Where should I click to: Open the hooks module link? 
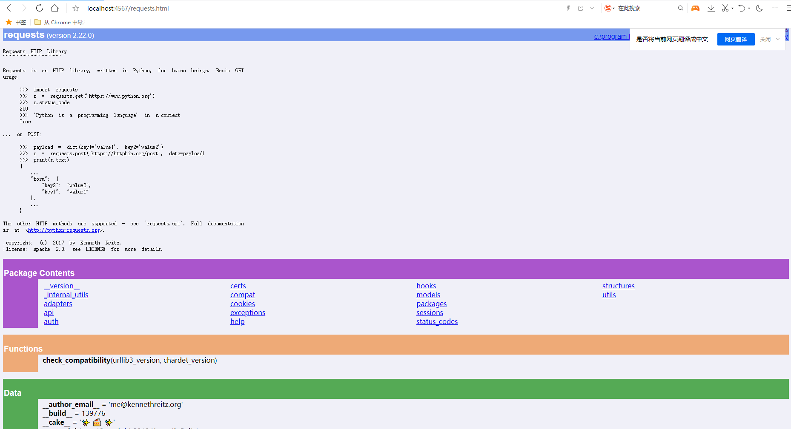pos(426,286)
